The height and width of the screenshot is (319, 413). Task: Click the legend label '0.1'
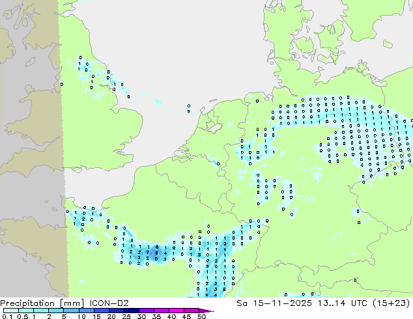click(x=7, y=316)
